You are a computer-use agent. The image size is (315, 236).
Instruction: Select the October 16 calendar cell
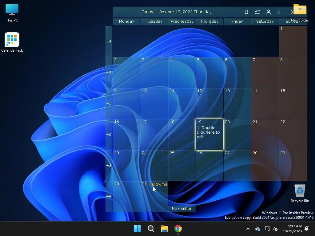coord(126,135)
